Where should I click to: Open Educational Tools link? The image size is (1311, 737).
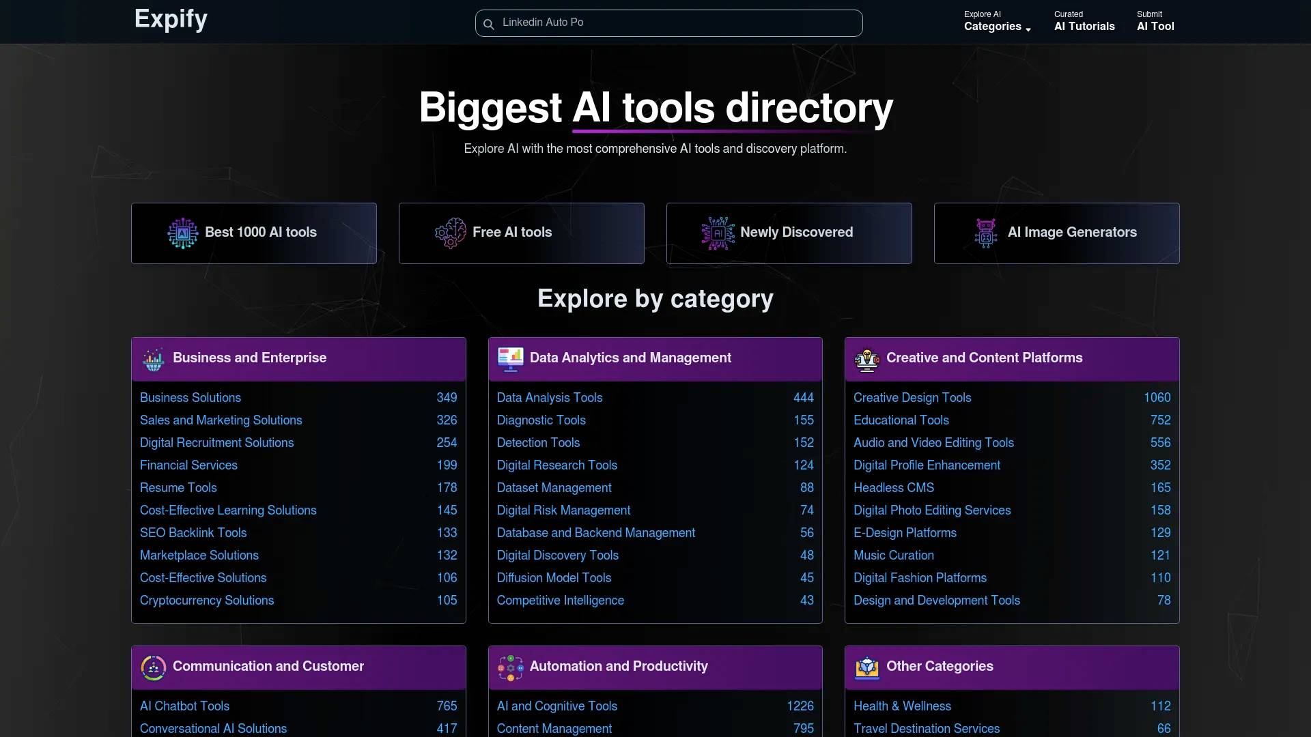coord(901,420)
